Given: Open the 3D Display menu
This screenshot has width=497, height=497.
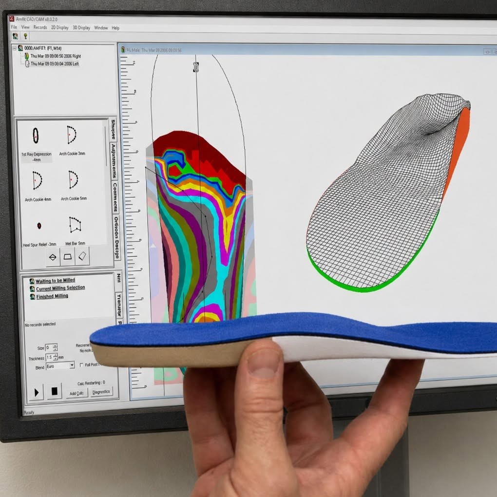Looking at the screenshot, I should pos(81,28).
